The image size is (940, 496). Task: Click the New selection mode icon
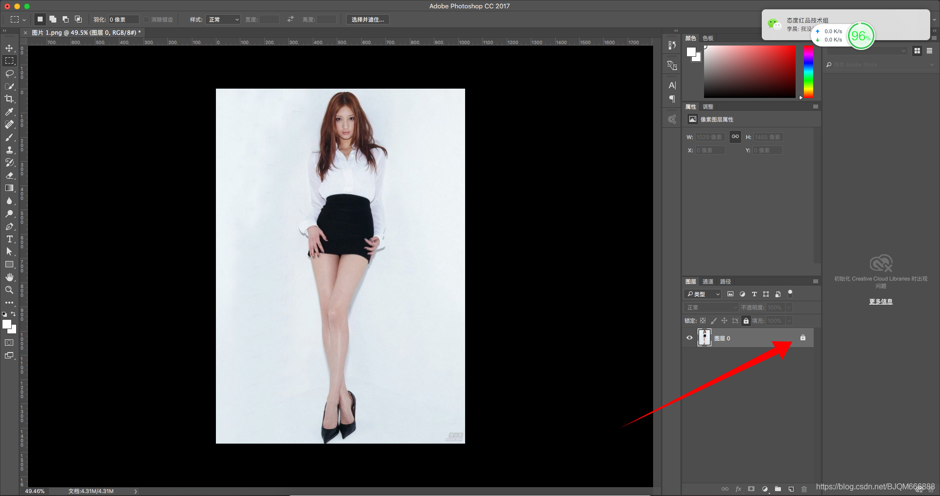click(x=40, y=19)
